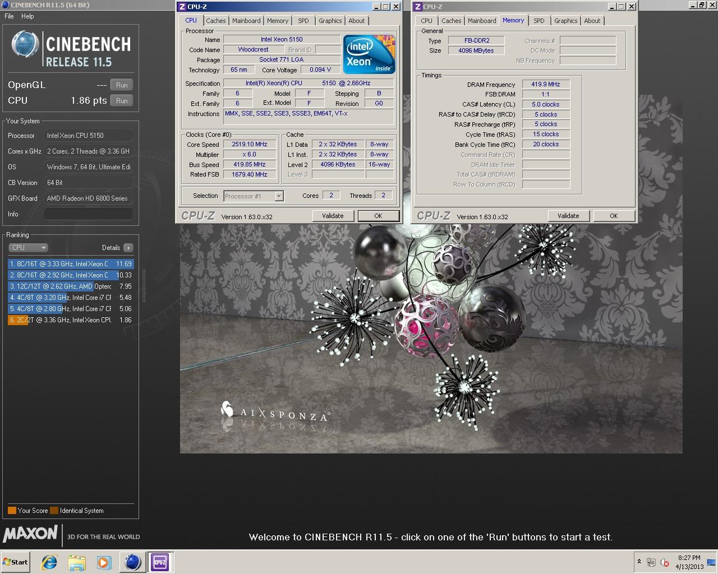Select ranking entry 4C/8T @ 2.80 GHz

point(71,309)
